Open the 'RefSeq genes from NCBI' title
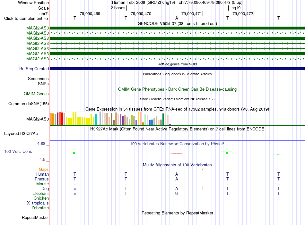 coord(177,64)
